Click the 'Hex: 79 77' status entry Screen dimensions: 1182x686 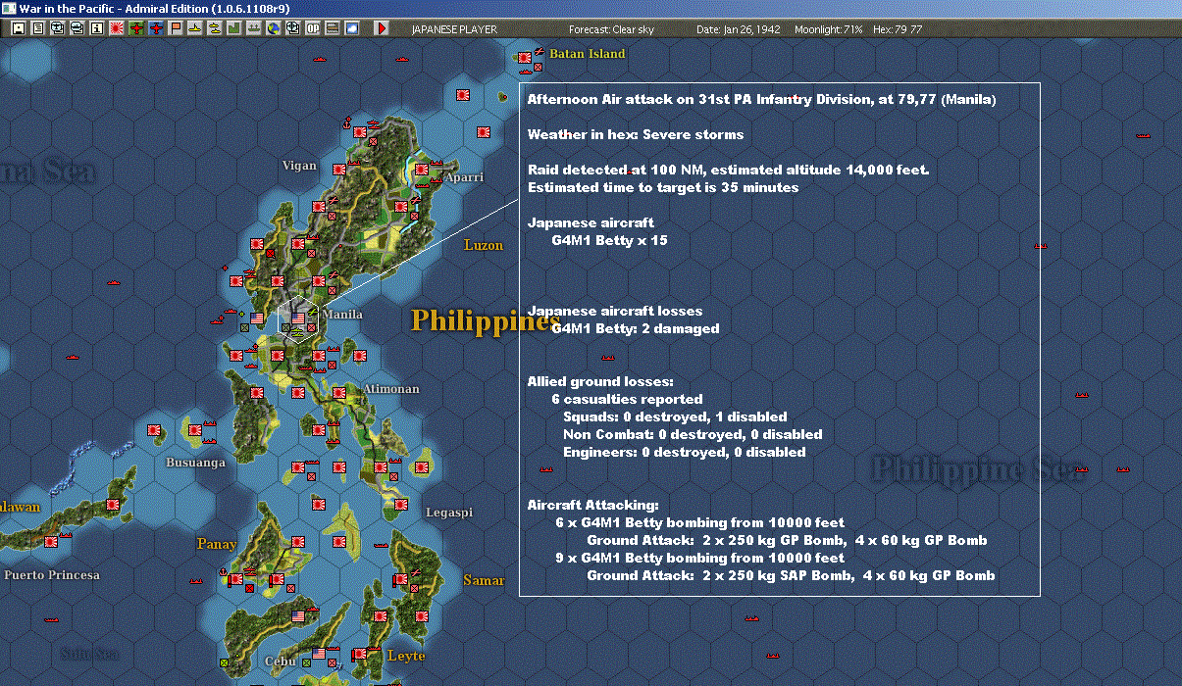898,29
